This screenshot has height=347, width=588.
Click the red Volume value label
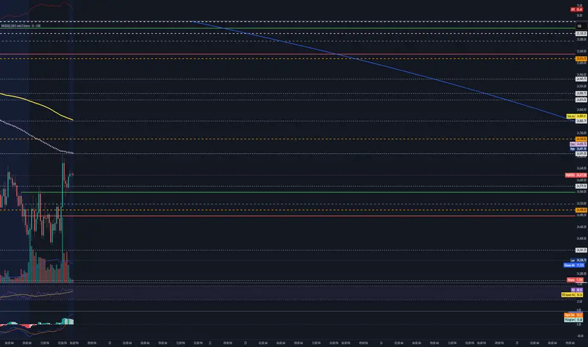tap(575, 280)
